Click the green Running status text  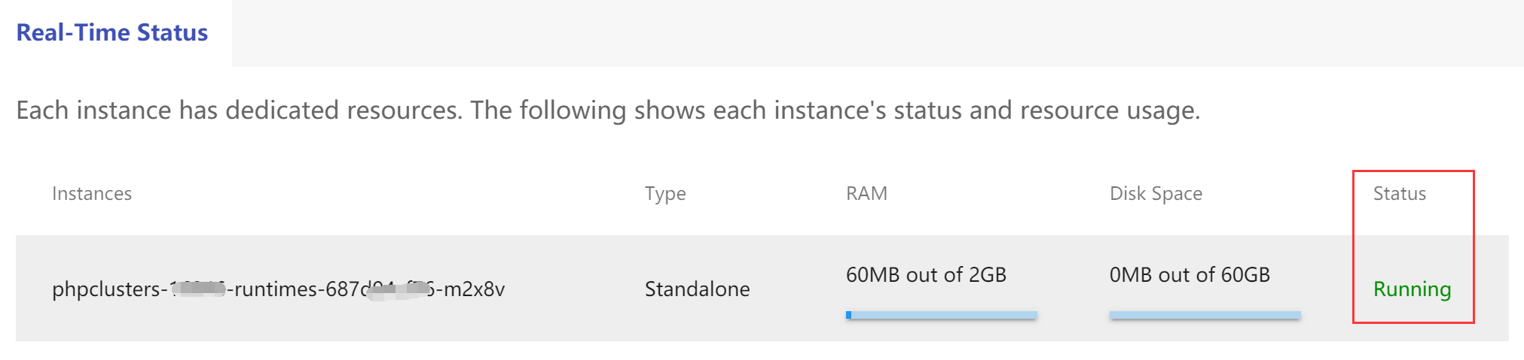click(1412, 289)
